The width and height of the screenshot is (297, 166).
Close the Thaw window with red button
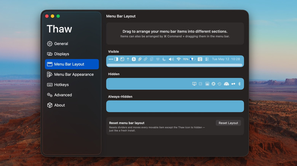click(x=47, y=16)
